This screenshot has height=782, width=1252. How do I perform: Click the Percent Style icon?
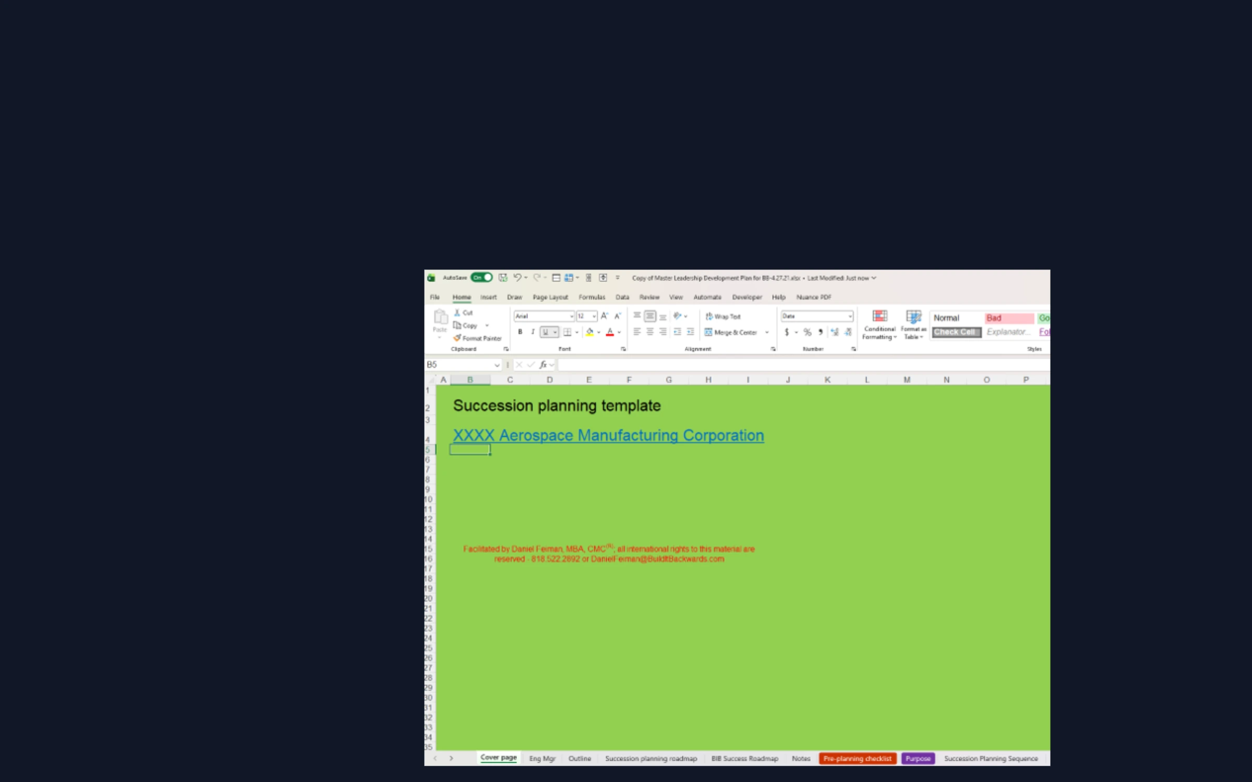click(x=808, y=332)
